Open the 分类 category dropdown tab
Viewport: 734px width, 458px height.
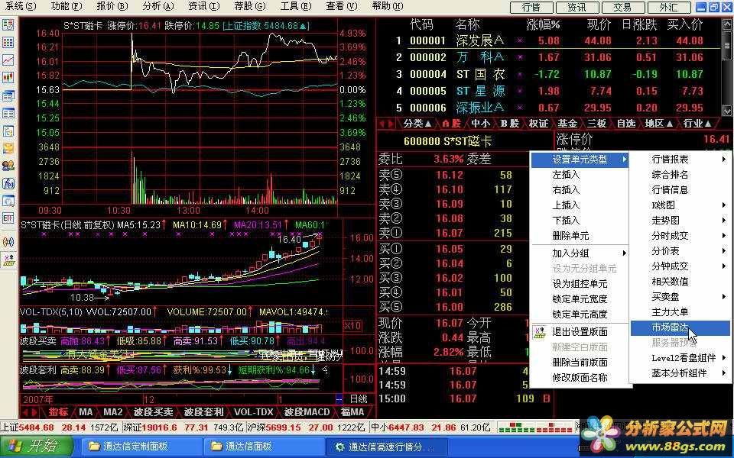point(417,124)
